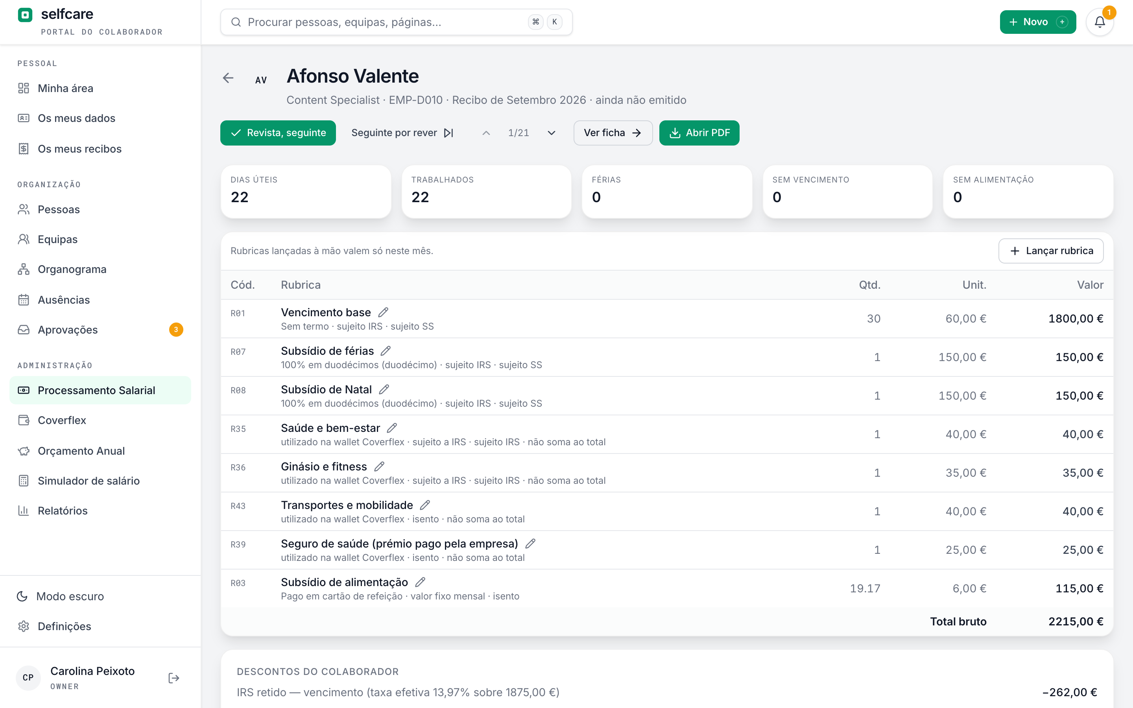Click the CP user avatar

click(28, 678)
